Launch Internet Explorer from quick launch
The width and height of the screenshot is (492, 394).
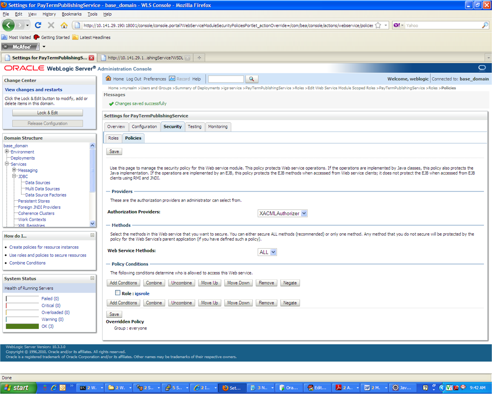pos(54,388)
